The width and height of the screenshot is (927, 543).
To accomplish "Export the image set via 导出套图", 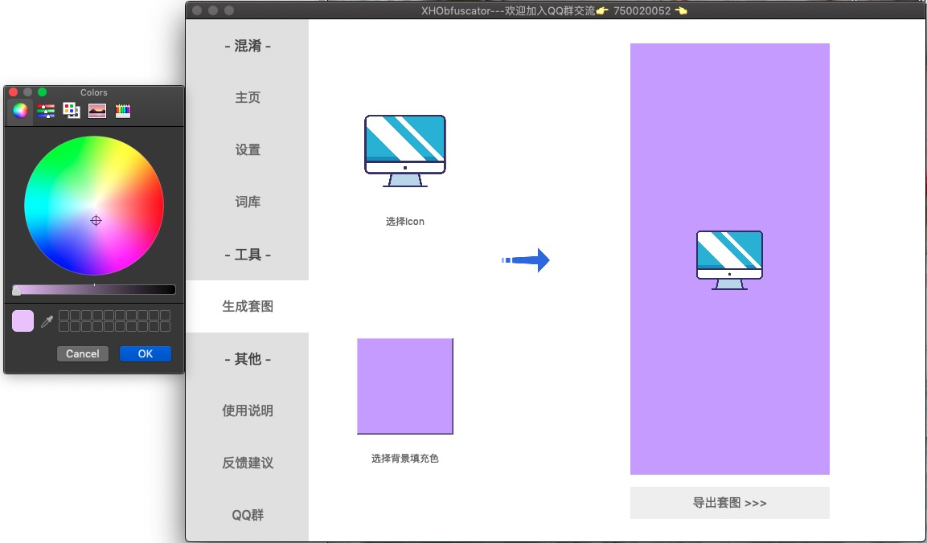I will [729, 502].
